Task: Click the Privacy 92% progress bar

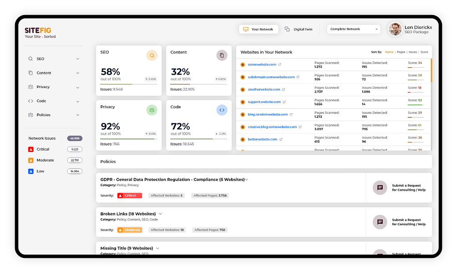Action: point(128,139)
